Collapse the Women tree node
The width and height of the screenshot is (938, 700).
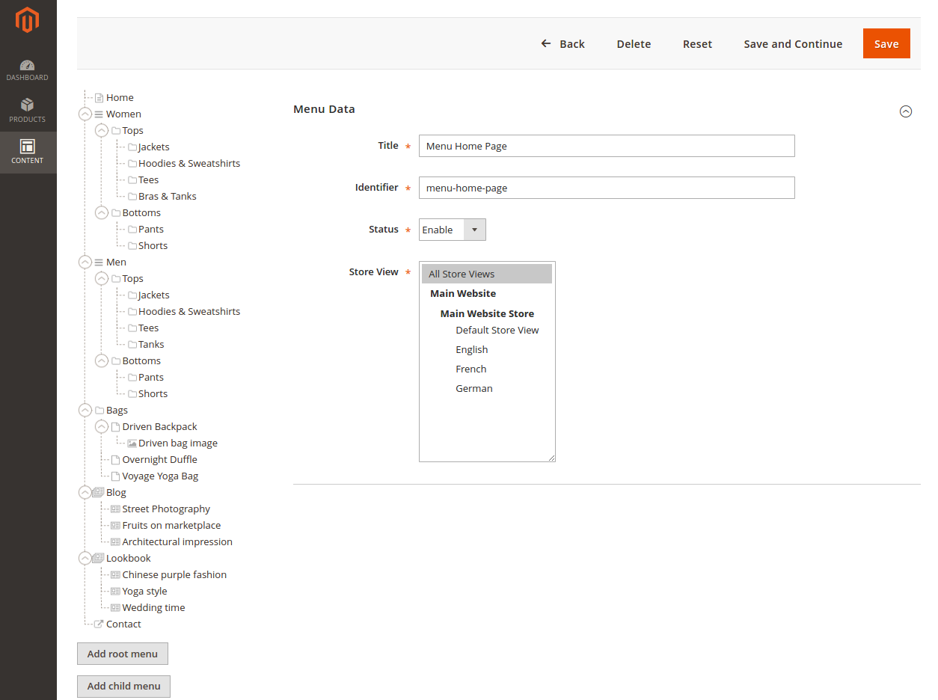click(x=85, y=114)
